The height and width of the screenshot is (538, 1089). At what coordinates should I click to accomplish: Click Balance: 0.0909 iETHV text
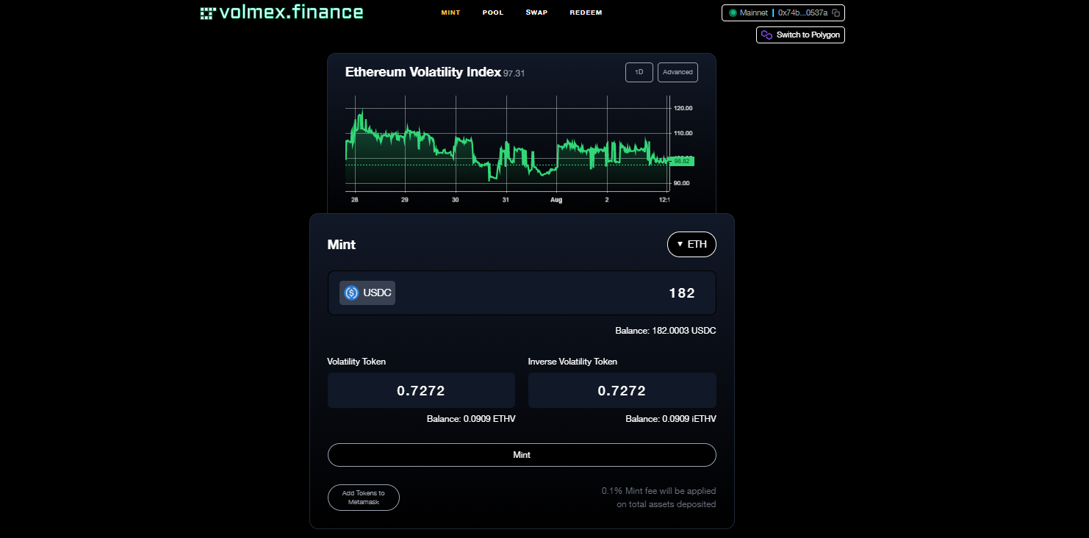point(671,419)
